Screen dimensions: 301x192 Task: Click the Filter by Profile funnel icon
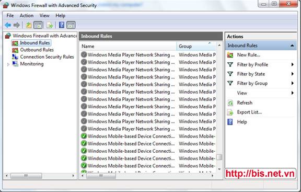point(230,64)
